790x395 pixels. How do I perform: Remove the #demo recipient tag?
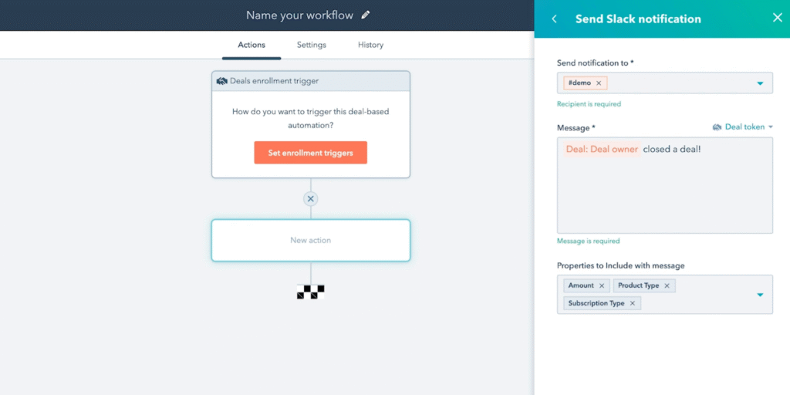[599, 83]
